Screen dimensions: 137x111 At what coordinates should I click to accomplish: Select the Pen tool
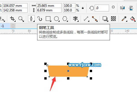pos(31,19)
